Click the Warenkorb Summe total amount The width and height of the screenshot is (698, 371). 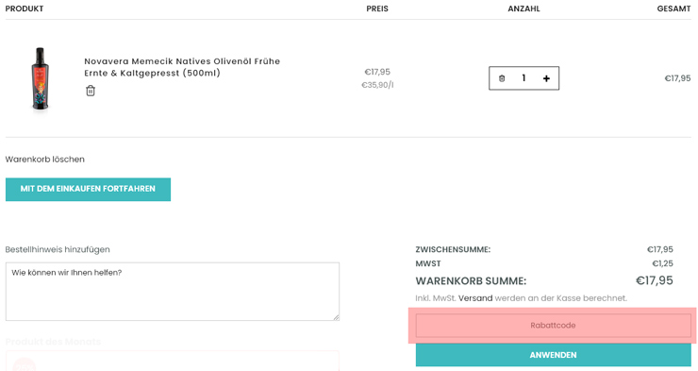tap(654, 280)
